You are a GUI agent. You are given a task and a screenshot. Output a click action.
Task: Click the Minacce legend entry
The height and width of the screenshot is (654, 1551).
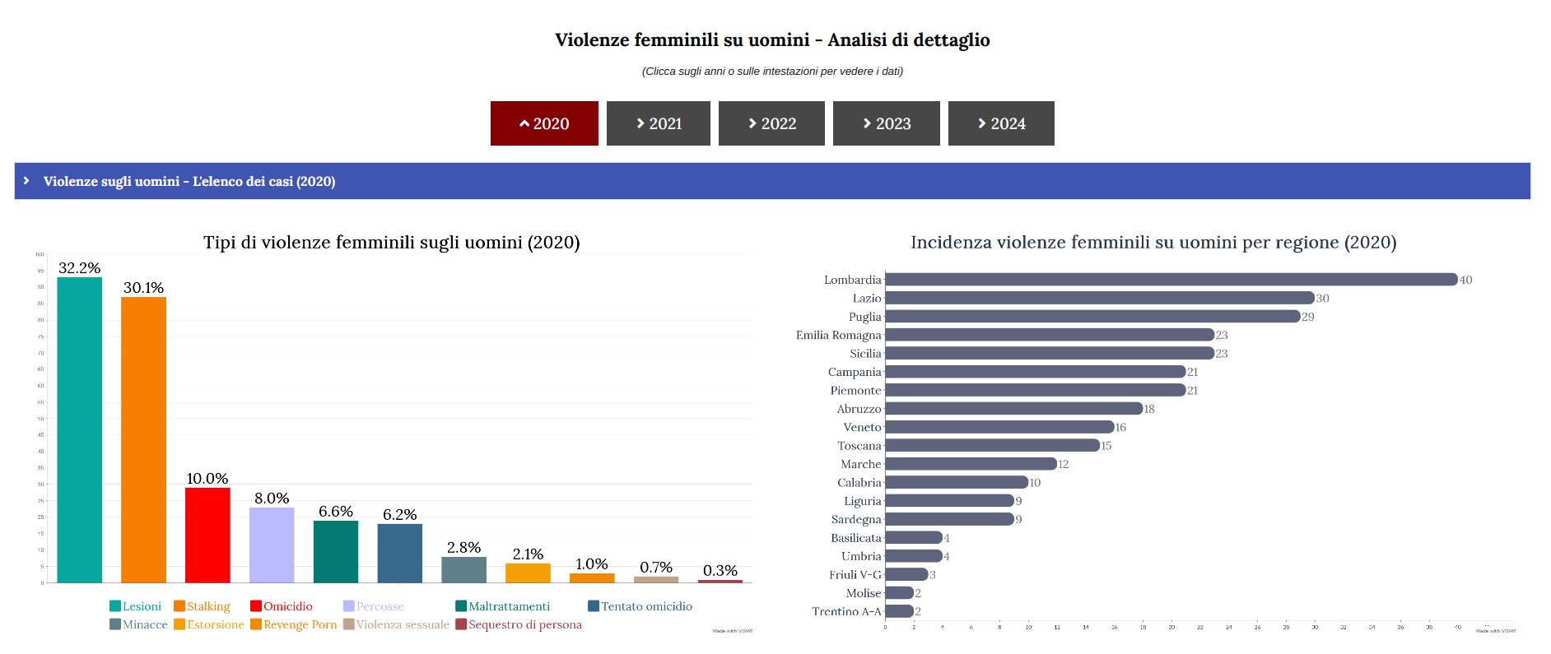tap(138, 624)
